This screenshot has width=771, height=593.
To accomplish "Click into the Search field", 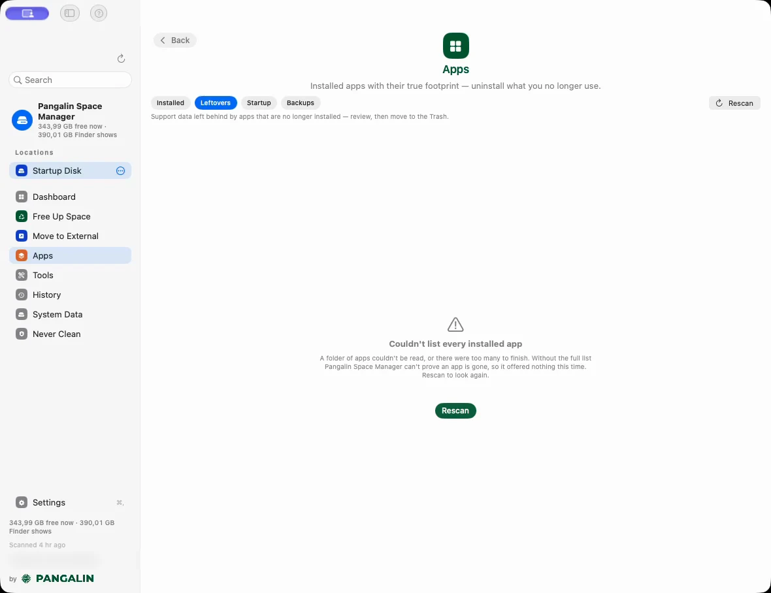I will tap(71, 80).
